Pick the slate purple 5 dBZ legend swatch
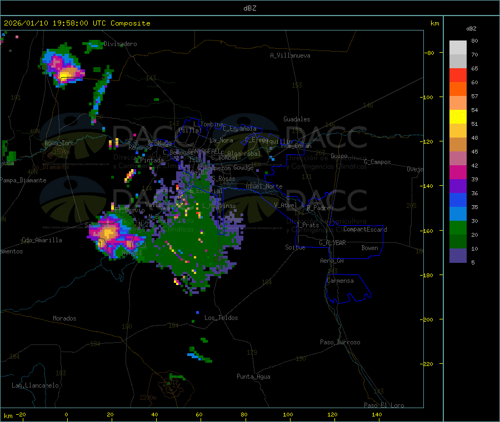The image size is (500, 422). 458,256
